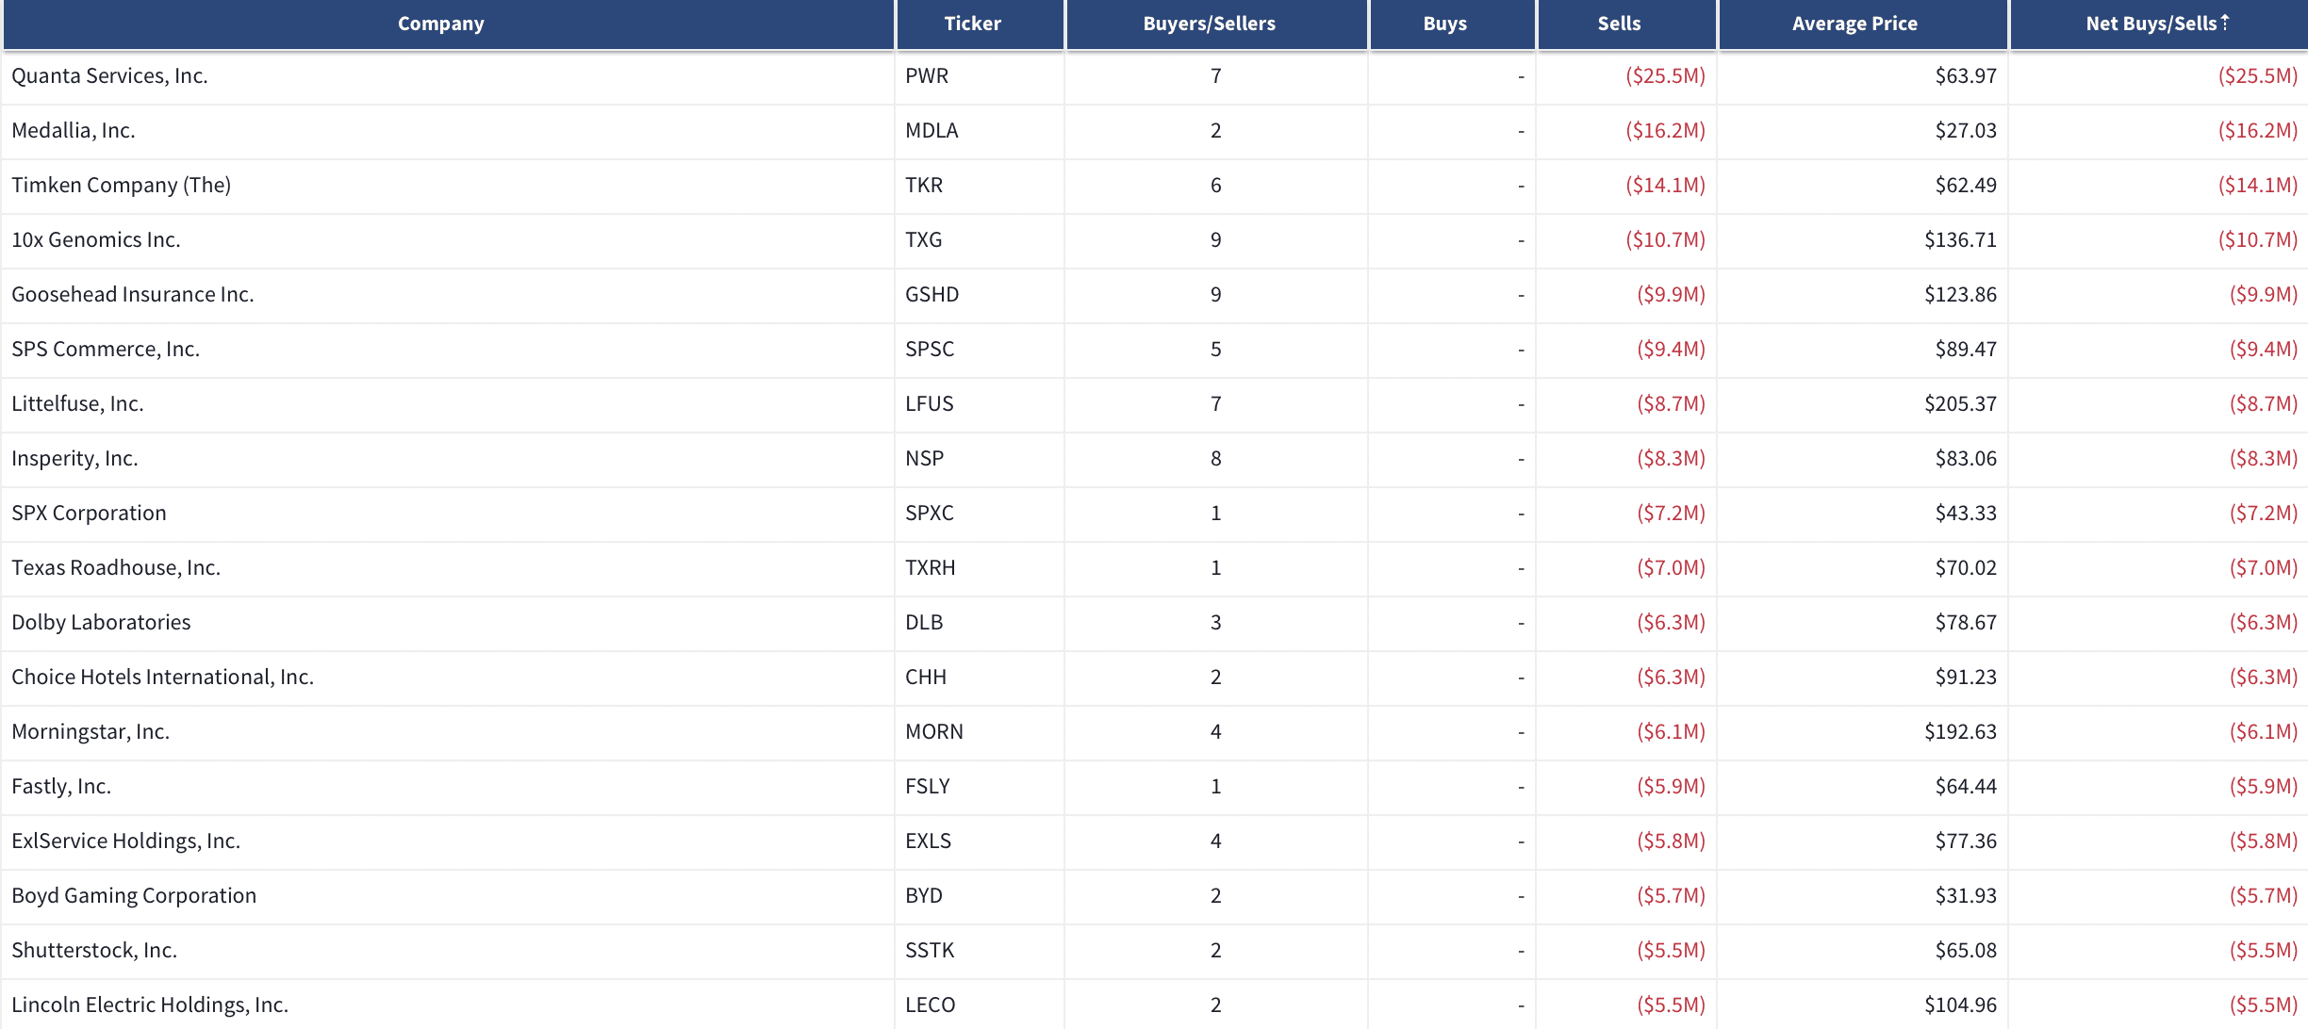The height and width of the screenshot is (1029, 2308).
Task: Click Goosehead Insurance Inc. company name
Action: coord(133,294)
